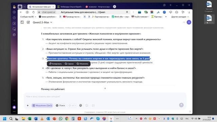The height and width of the screenshot is (122, 217).
Task: Expand the tab groups dropdown arrow
Action: (x=24, y=7)
